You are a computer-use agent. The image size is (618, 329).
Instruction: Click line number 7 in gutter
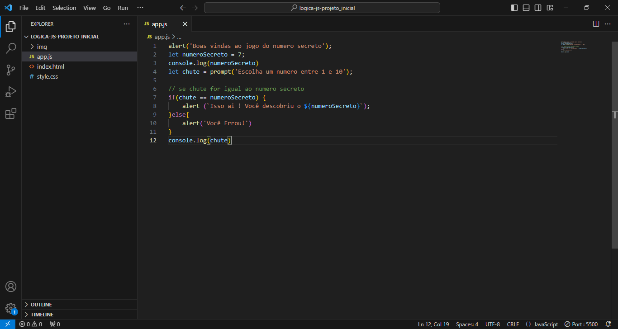point(155,97)
